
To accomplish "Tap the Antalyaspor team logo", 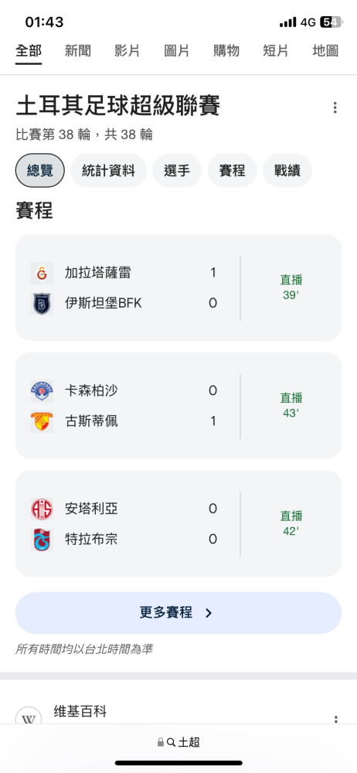I will tap(42, 509).
